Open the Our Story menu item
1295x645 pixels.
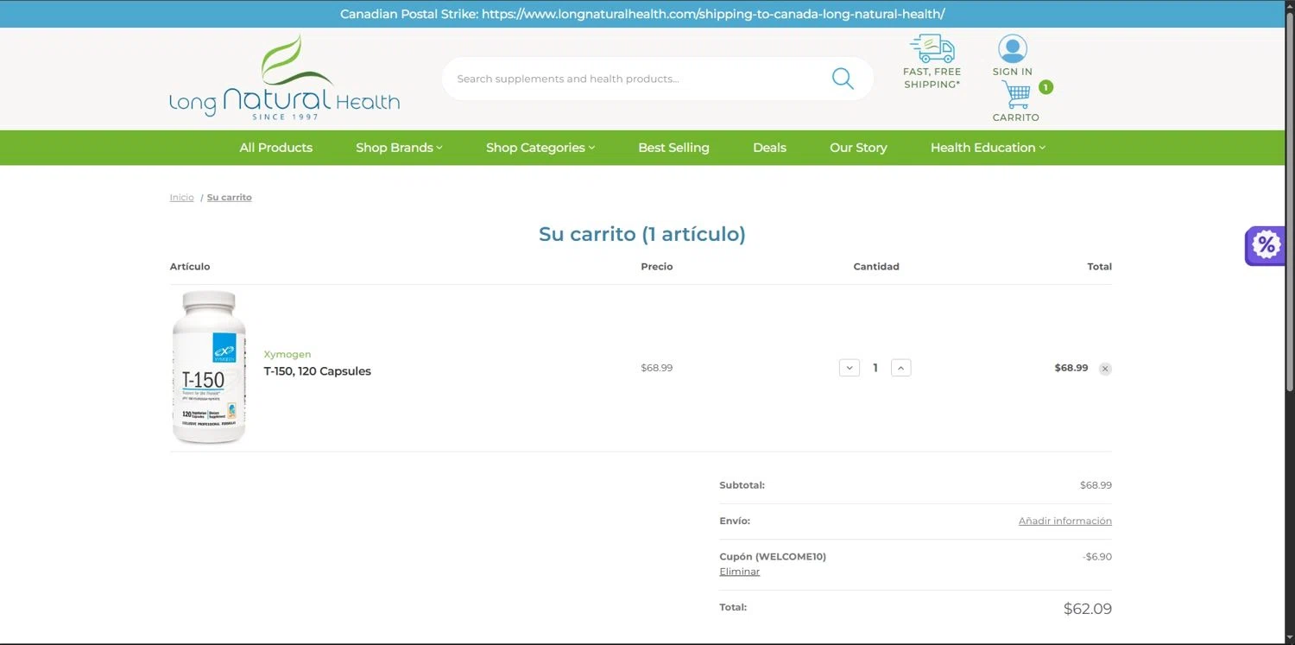tap(858, 148)
